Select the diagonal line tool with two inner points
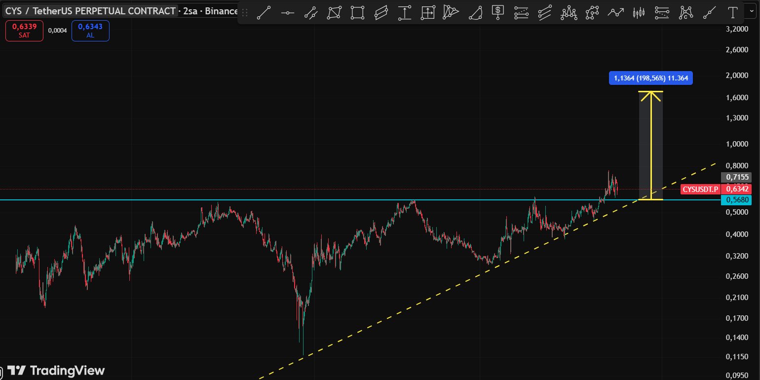The width and height of the screenshot is (760, 380). [x=710, y=12]
